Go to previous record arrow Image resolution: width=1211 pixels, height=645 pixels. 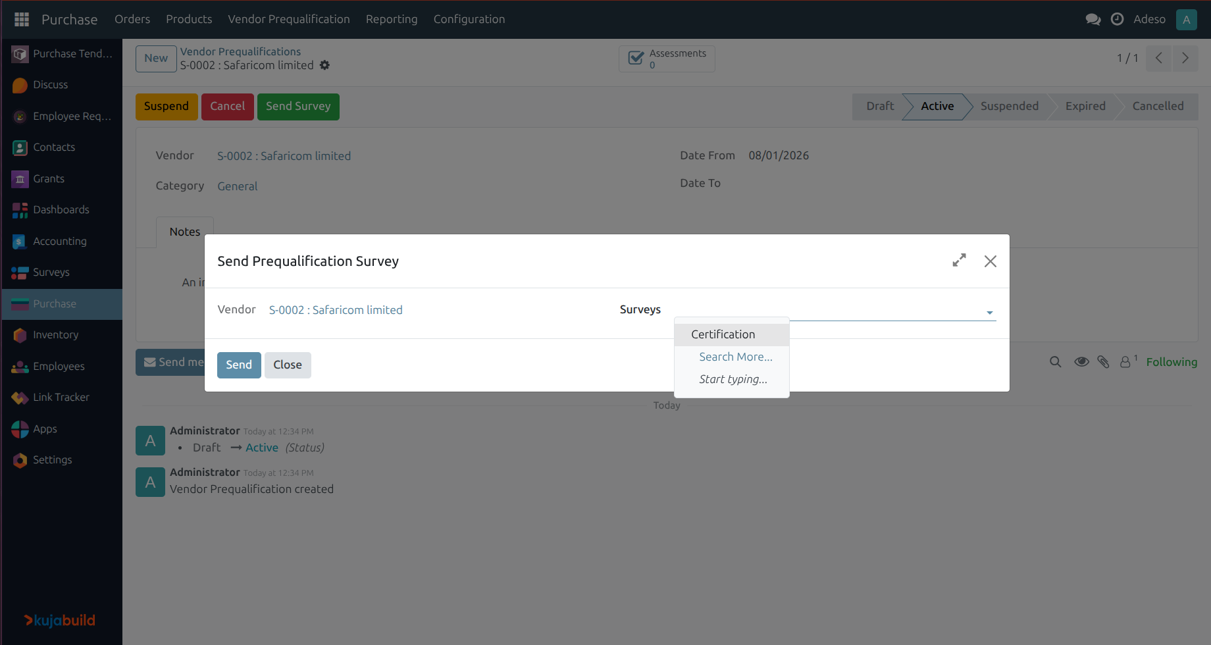[x=1159, y=58]
